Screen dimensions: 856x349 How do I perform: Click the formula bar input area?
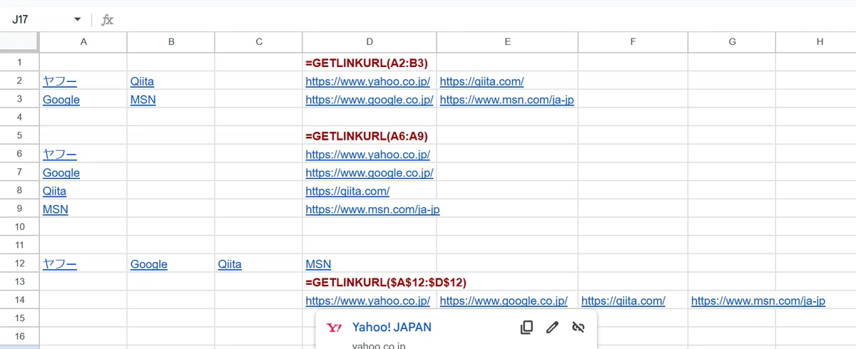click(485, 20)
